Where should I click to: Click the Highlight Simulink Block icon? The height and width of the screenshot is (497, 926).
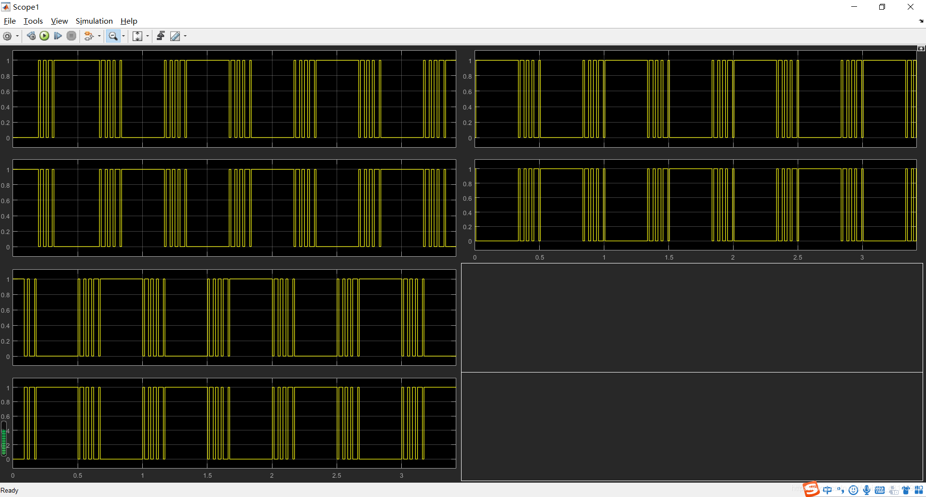[89, 36]
